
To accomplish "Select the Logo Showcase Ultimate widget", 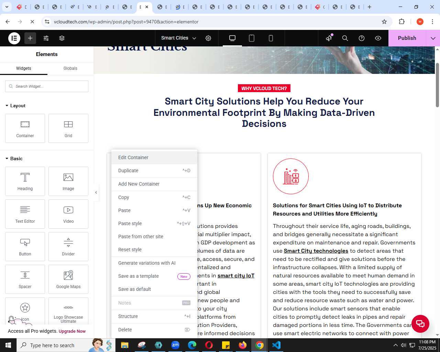I will [68, 311].
